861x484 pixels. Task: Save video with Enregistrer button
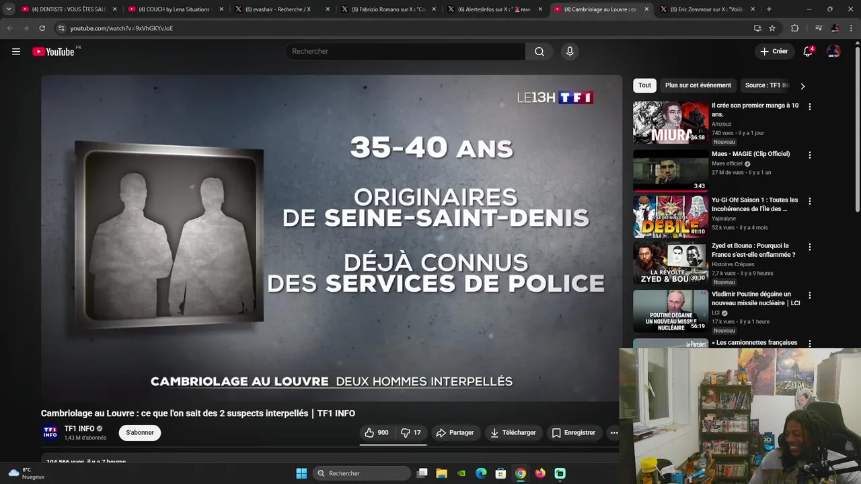[574, 433]
